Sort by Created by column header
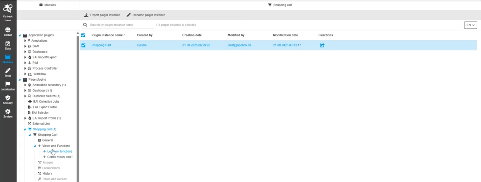The height and width of the screenshot is (182, 481). click(x=145, y=35)
